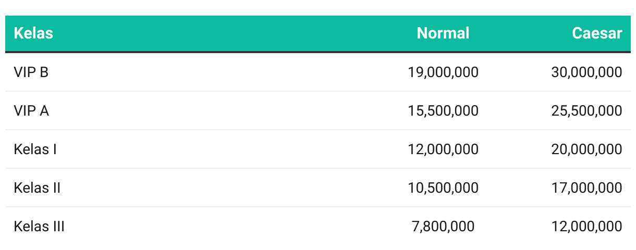Click the 25,500,000 Caesar price cell
Screen dimensions: 636x250
(x=586, y=111)
